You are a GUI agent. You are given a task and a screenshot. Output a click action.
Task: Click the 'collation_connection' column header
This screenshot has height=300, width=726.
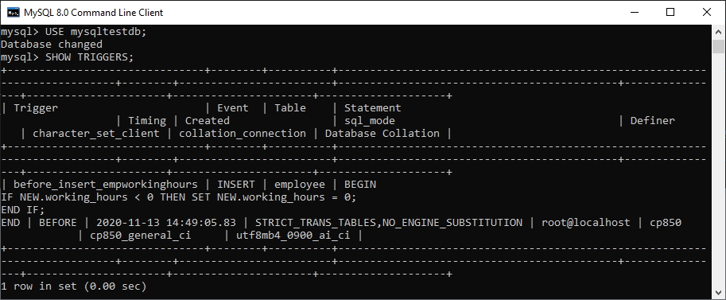click(243, 134)
